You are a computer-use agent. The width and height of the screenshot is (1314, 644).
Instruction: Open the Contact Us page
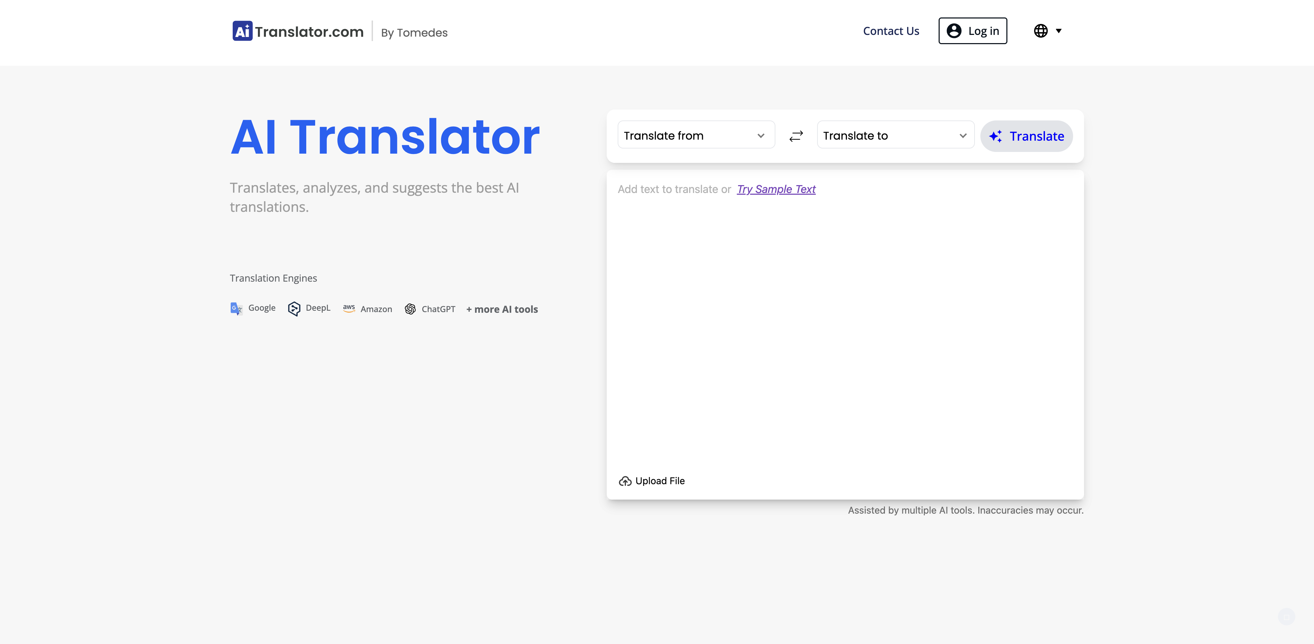tap(891, 31)
